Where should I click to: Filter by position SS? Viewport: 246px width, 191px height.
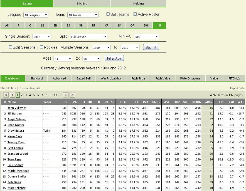(68, 25)
